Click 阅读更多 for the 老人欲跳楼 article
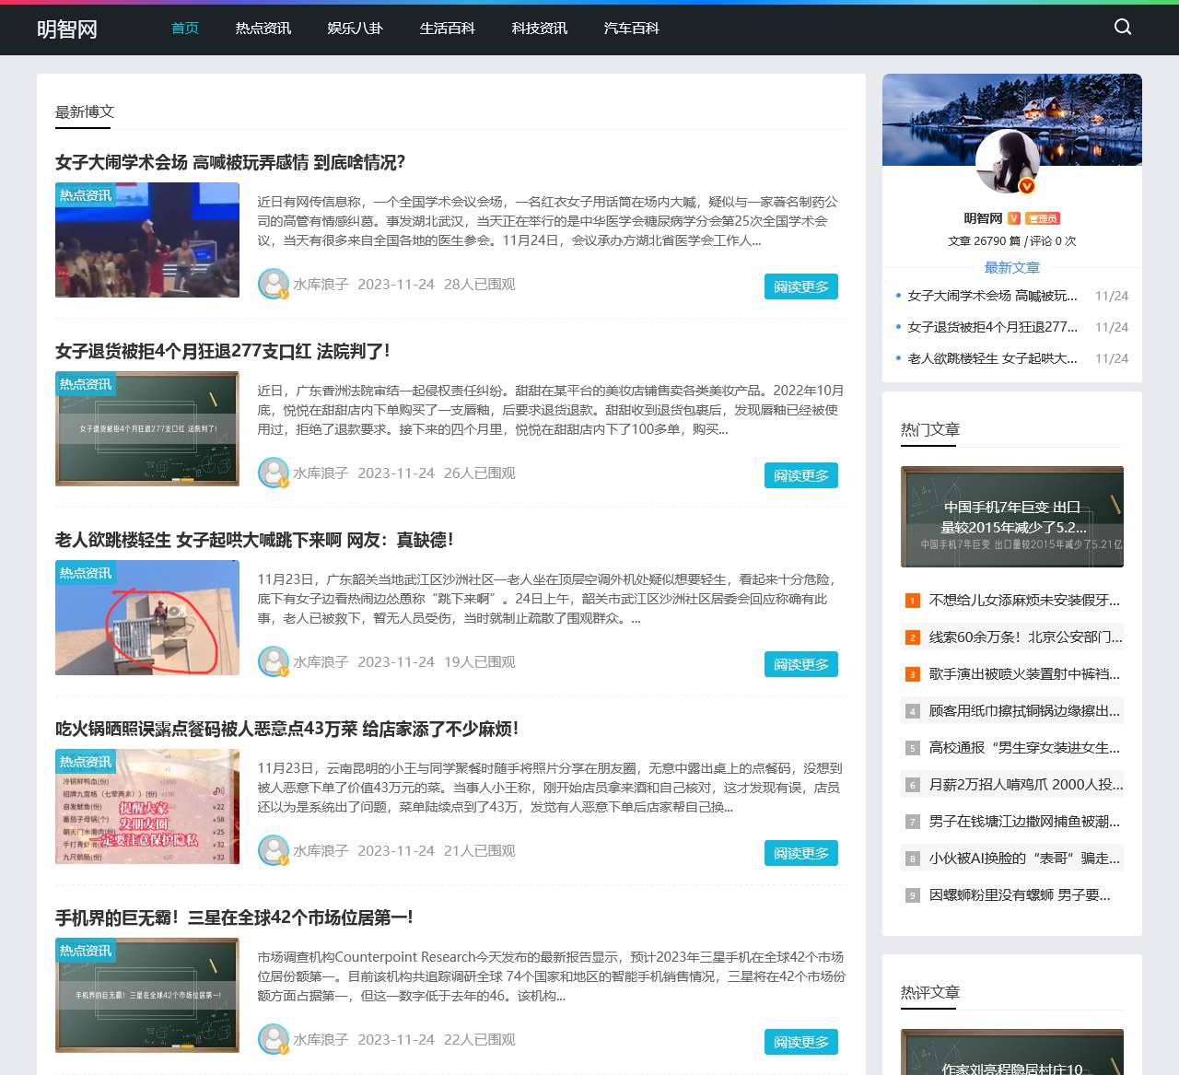 (x=801, y=664)
